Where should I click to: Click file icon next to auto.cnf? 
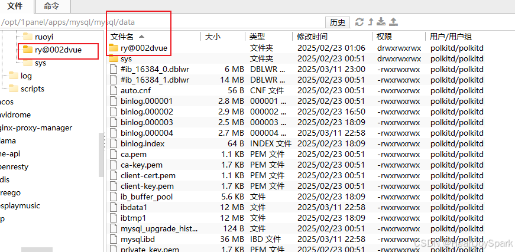pos(114,90)
